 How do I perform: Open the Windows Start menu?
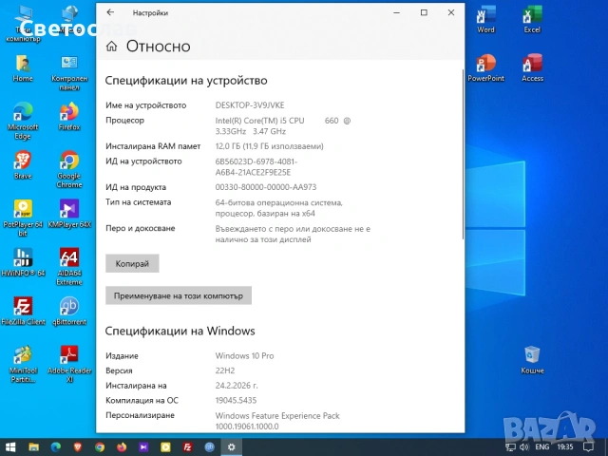(10, 447)
